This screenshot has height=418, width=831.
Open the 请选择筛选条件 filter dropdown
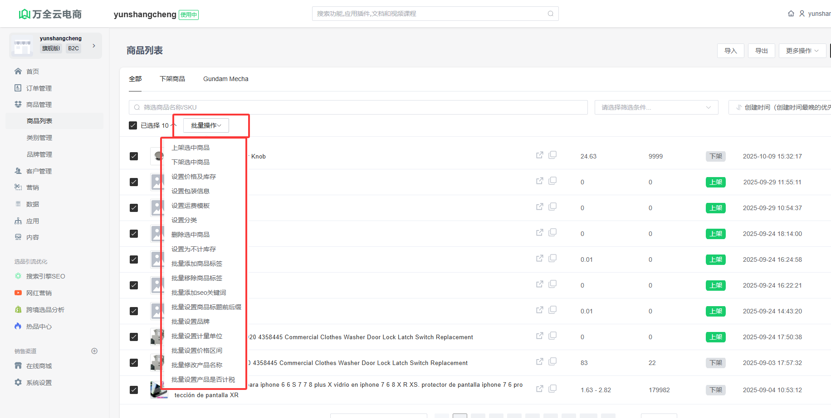point(656,107)
